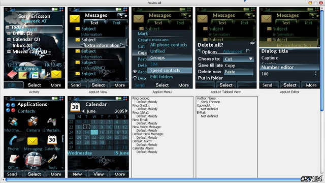Click first Subject envelope icon in AppList View
The height and width of the screenshot is (183, 325).
tap(78, 28)
